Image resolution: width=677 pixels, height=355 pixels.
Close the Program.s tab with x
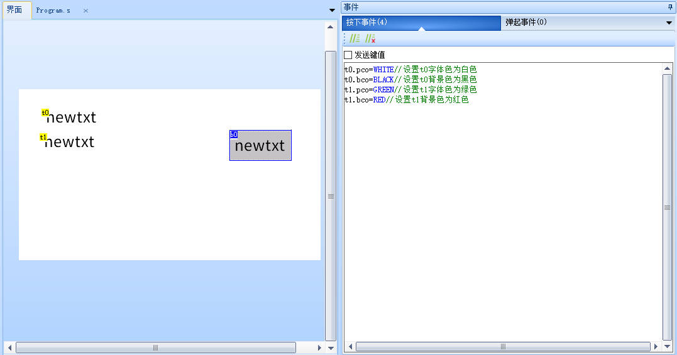coord(85,11)
